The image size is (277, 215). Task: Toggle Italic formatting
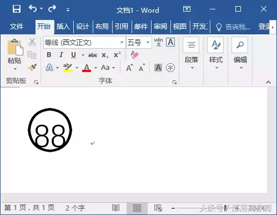tap(61, 55)
